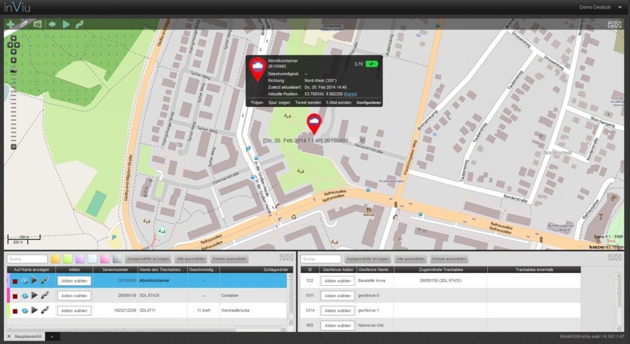Select the pan/move tool in the map toolbar
630x344 pixels.
10,25
